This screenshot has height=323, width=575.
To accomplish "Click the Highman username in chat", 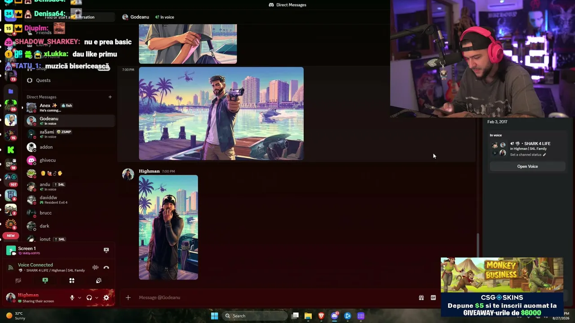I will click(149, 171).
